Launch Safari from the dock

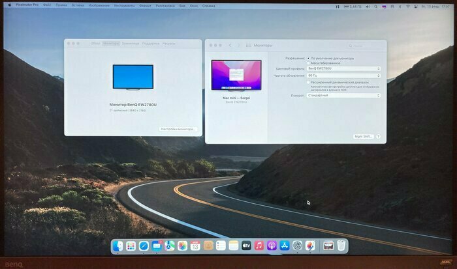pyautogui.click(x=144, y=246)
